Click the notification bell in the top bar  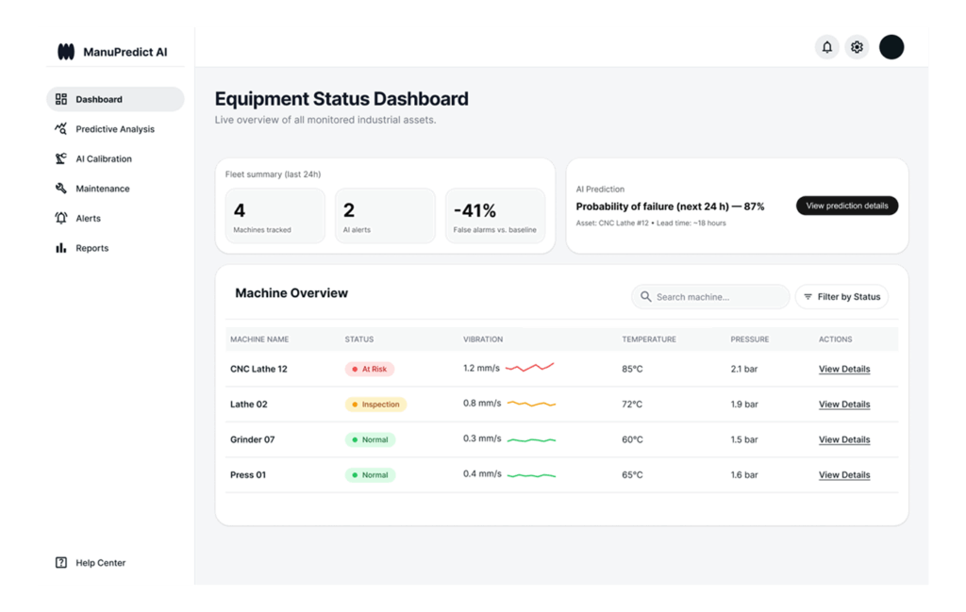(x=827, y=46)
